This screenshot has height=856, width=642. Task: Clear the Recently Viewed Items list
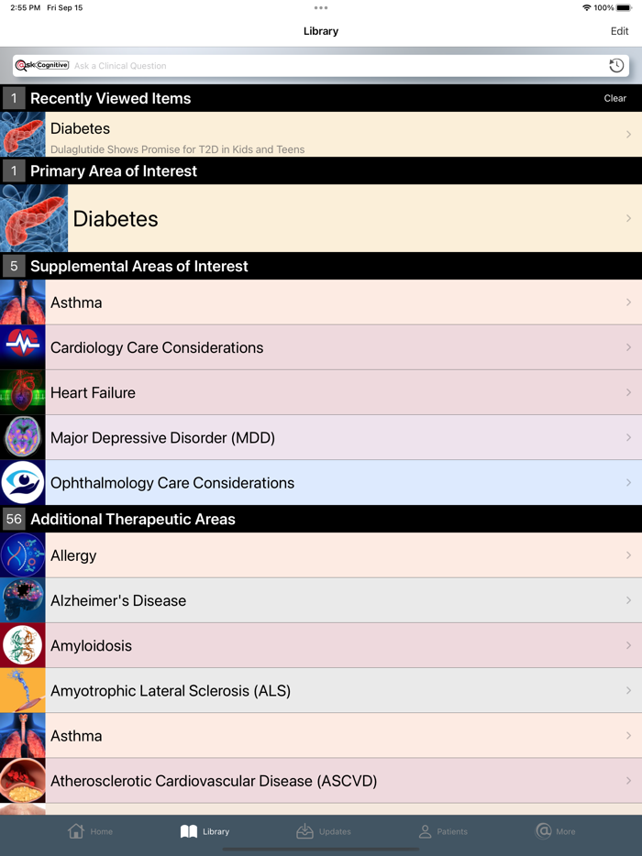[x=614, y=97]
